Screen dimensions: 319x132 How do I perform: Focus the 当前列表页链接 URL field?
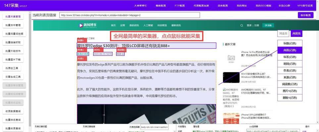(x=130, y=15)
